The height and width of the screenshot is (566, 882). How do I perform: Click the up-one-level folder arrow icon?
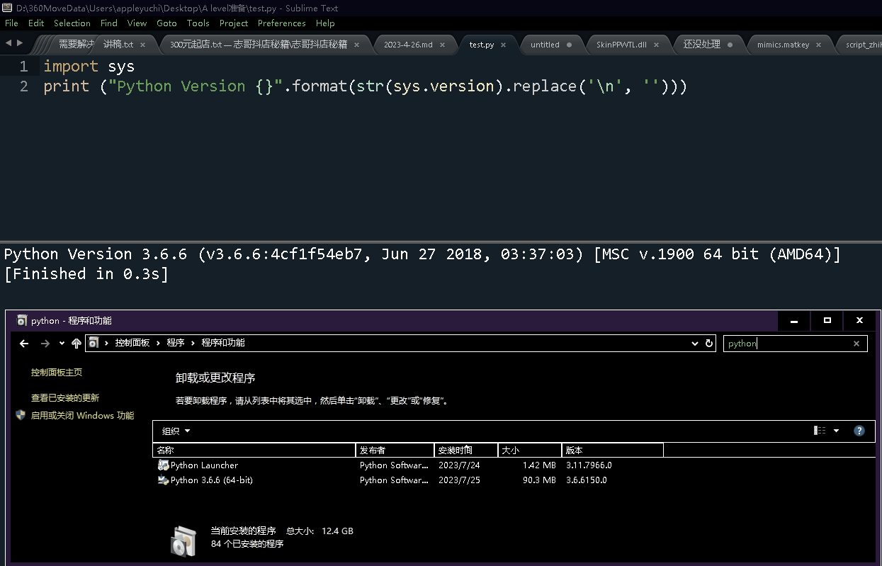(77, 343)
